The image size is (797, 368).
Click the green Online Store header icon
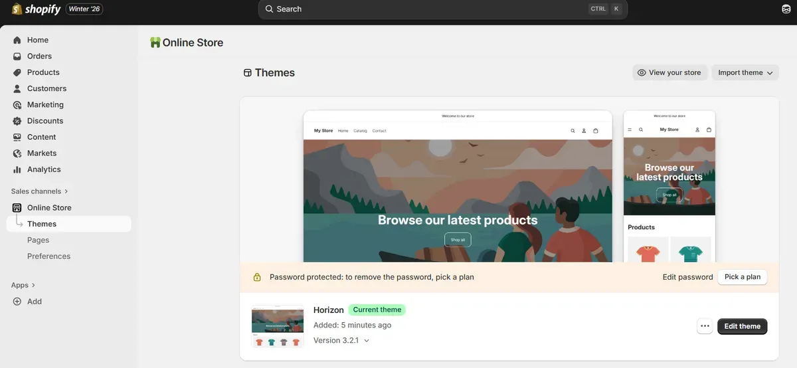click(155, 43)
